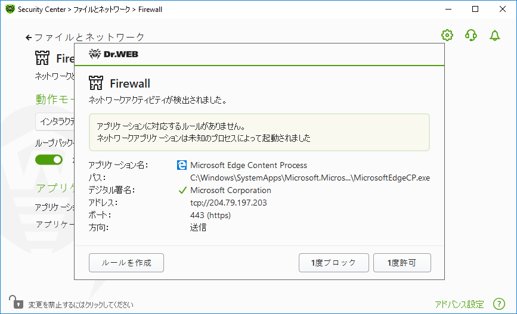Click the no-matching-rule warning message box

coord(259,132)
